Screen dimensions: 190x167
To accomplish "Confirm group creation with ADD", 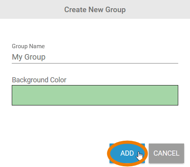I will click(x=127, y=153).
